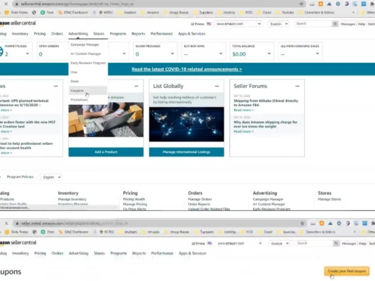
Task: Click the Add a Product button
Action: pyautogui.click(x=106, y=152)
